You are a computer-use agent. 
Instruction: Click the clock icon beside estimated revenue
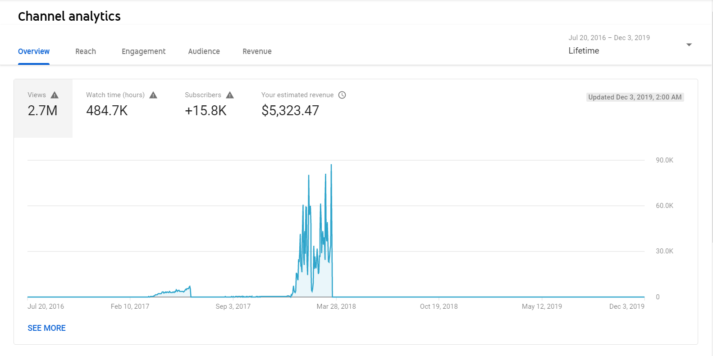(342, 95)
